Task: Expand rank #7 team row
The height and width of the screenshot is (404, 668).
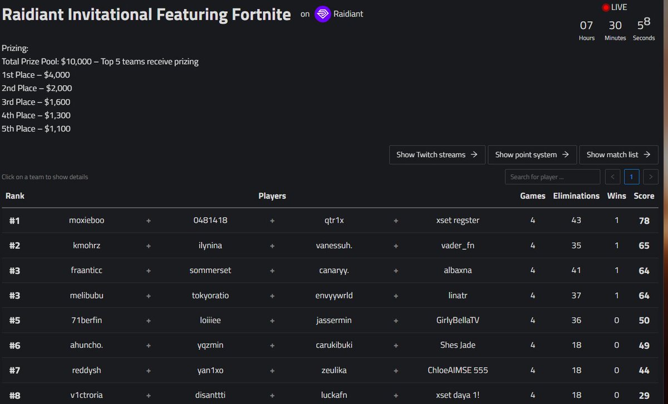Action: (330, 370)
